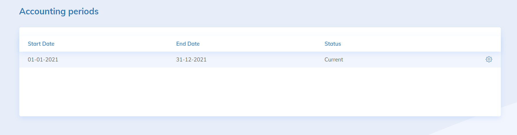Sort by the Start Date column header
The height and width of the screenshot is (135, 517).
point(41,44)
